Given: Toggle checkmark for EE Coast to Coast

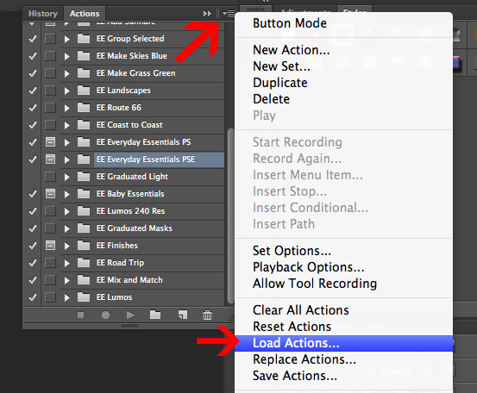Looking at the screenshot, I should pyautogui.click(x=33, y=125).
